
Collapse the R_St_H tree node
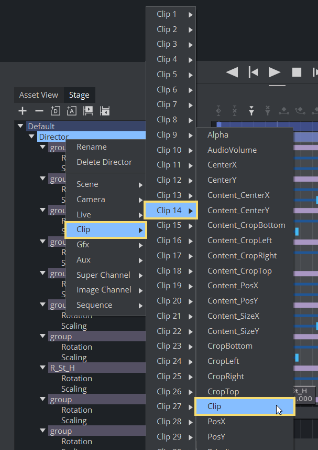pyautogui.click(x=43, y=368)
